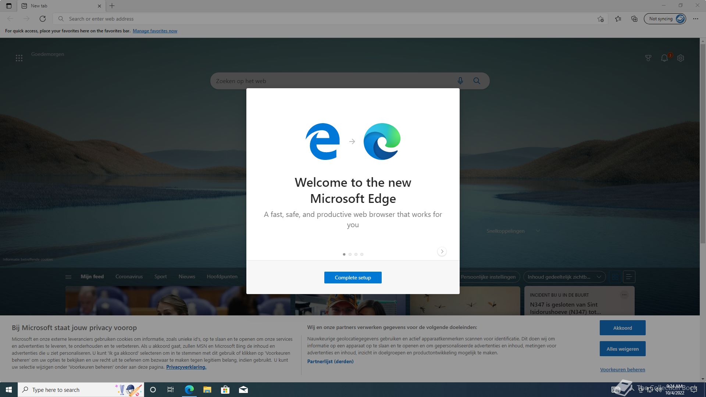This screenshot has width=706, height=397.
Task: Open Edge Settings and more menu
Action: 696,19
